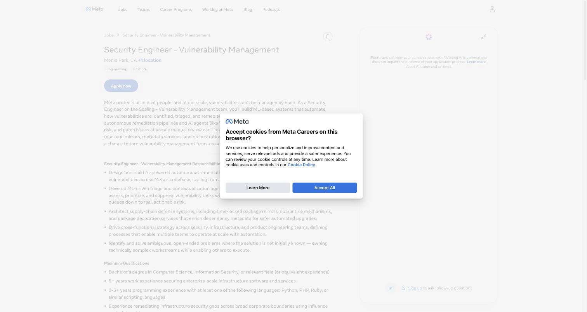Click the AI sparkle icon in the chat panel

tap(429, 37)
